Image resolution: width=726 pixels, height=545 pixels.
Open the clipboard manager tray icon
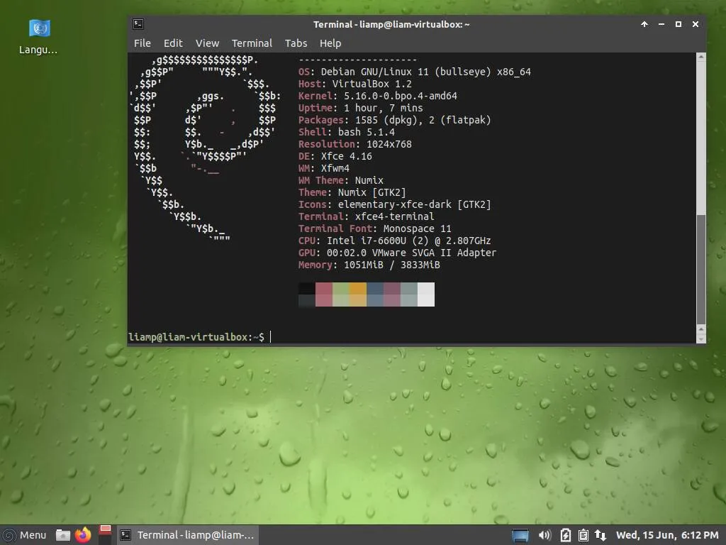(583, 535)
